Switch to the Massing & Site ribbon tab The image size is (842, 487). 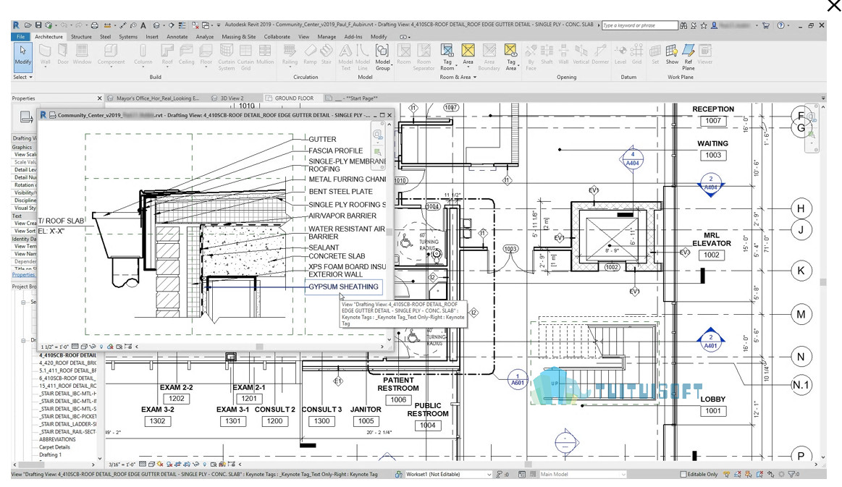click(238, 36)
